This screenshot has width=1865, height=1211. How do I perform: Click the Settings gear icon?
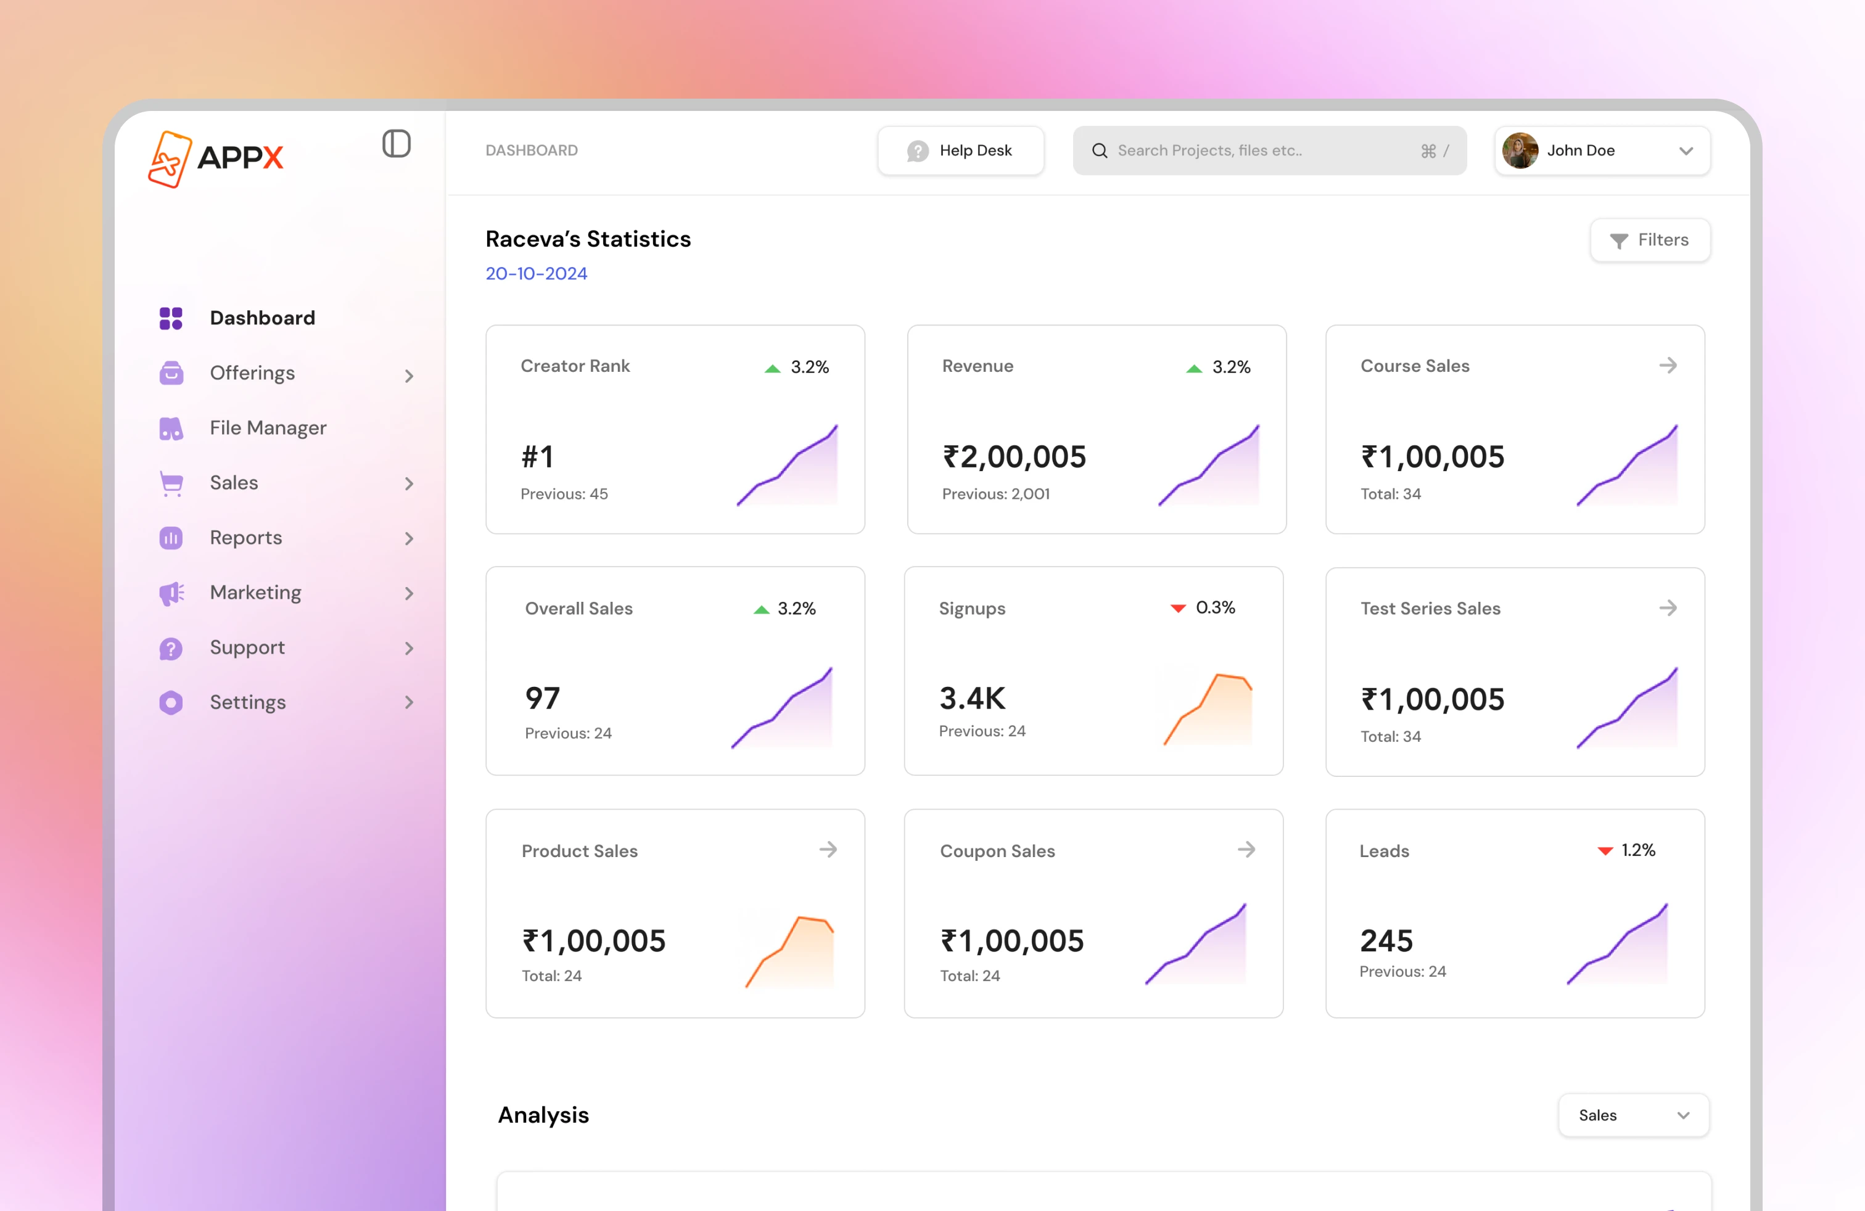pyautogui.click(x=171, y=703)
